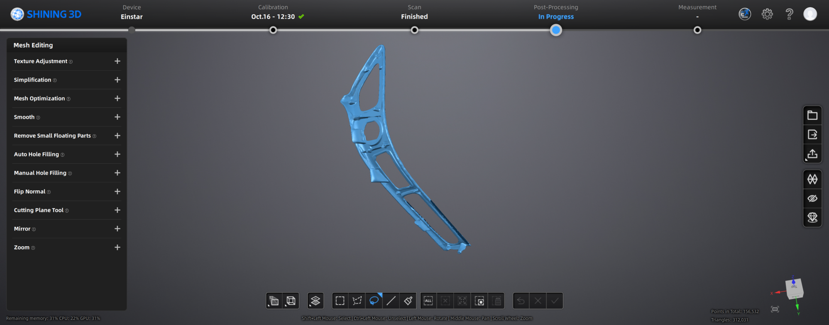
Task: Open the layers select-through mode icon
Action: (315, 301)
